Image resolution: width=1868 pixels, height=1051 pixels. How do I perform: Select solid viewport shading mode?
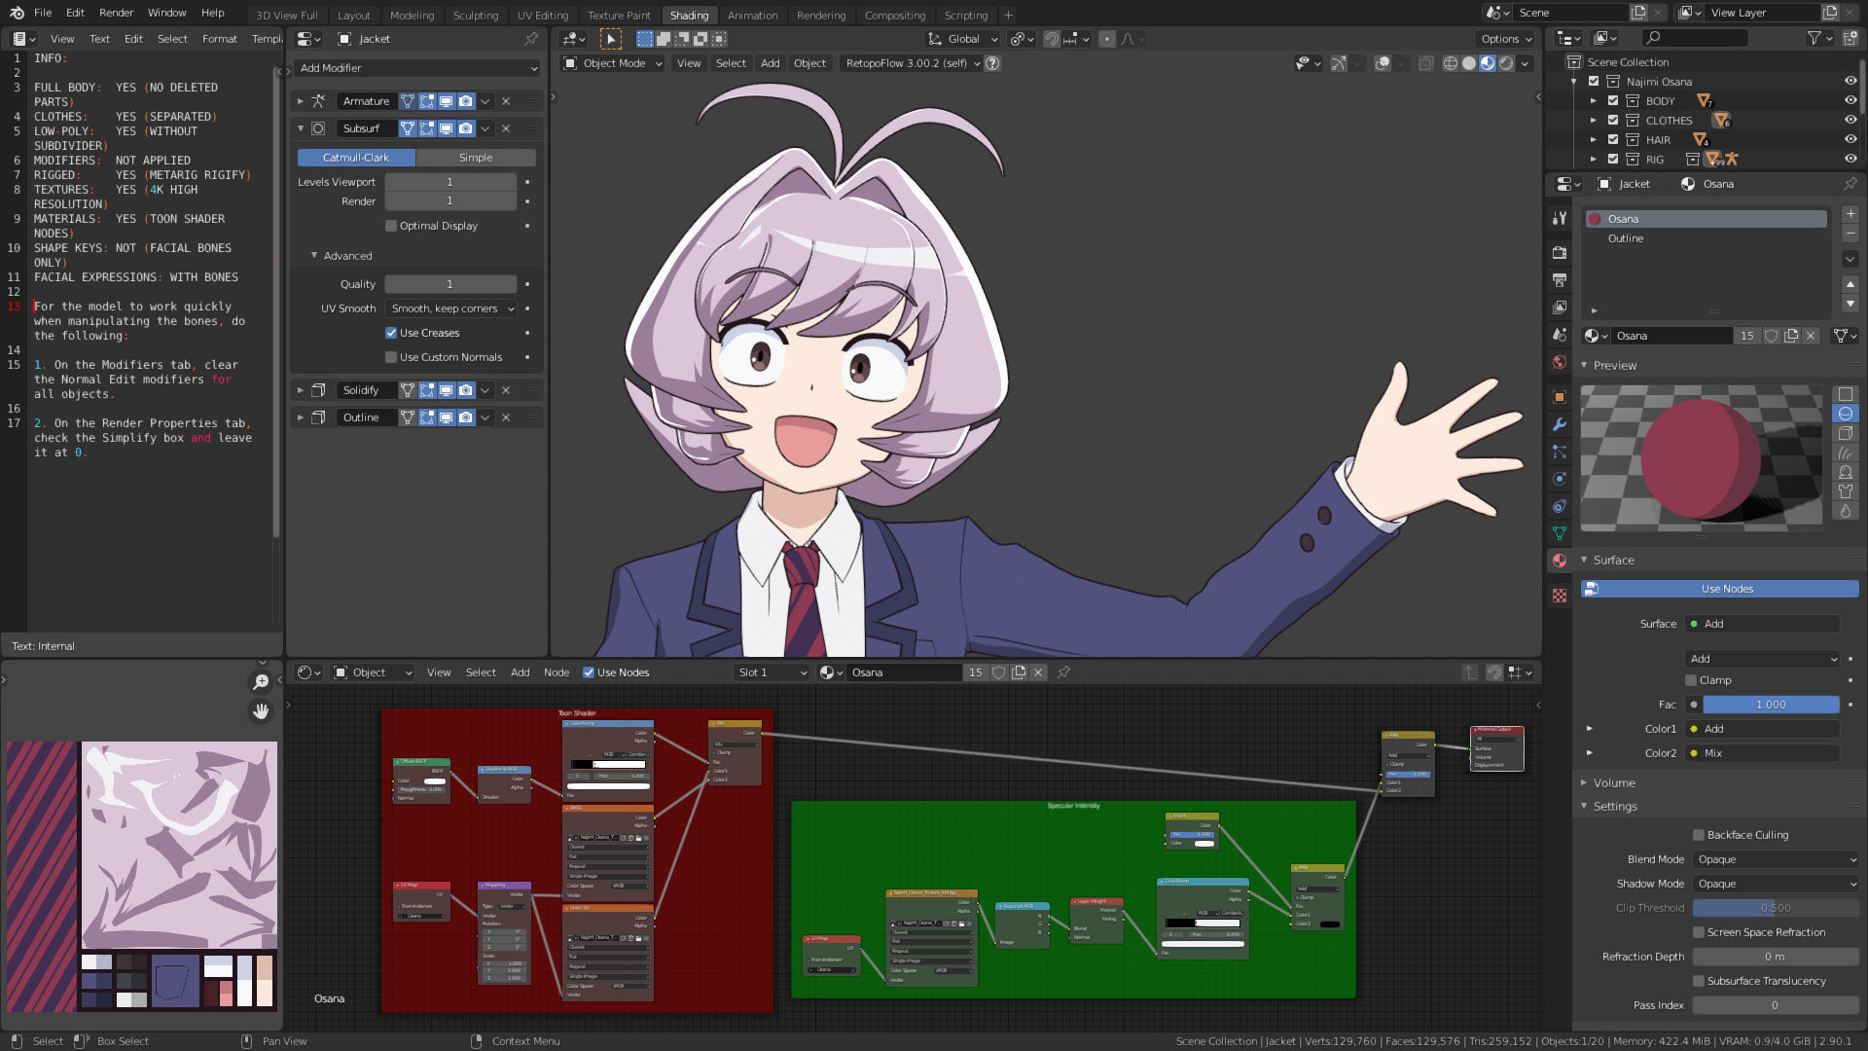point(1469,63)
